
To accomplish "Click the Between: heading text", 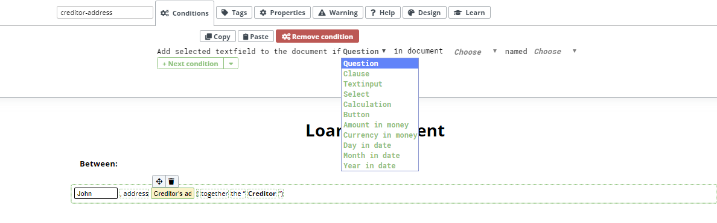I will click(x=99, y=164).
